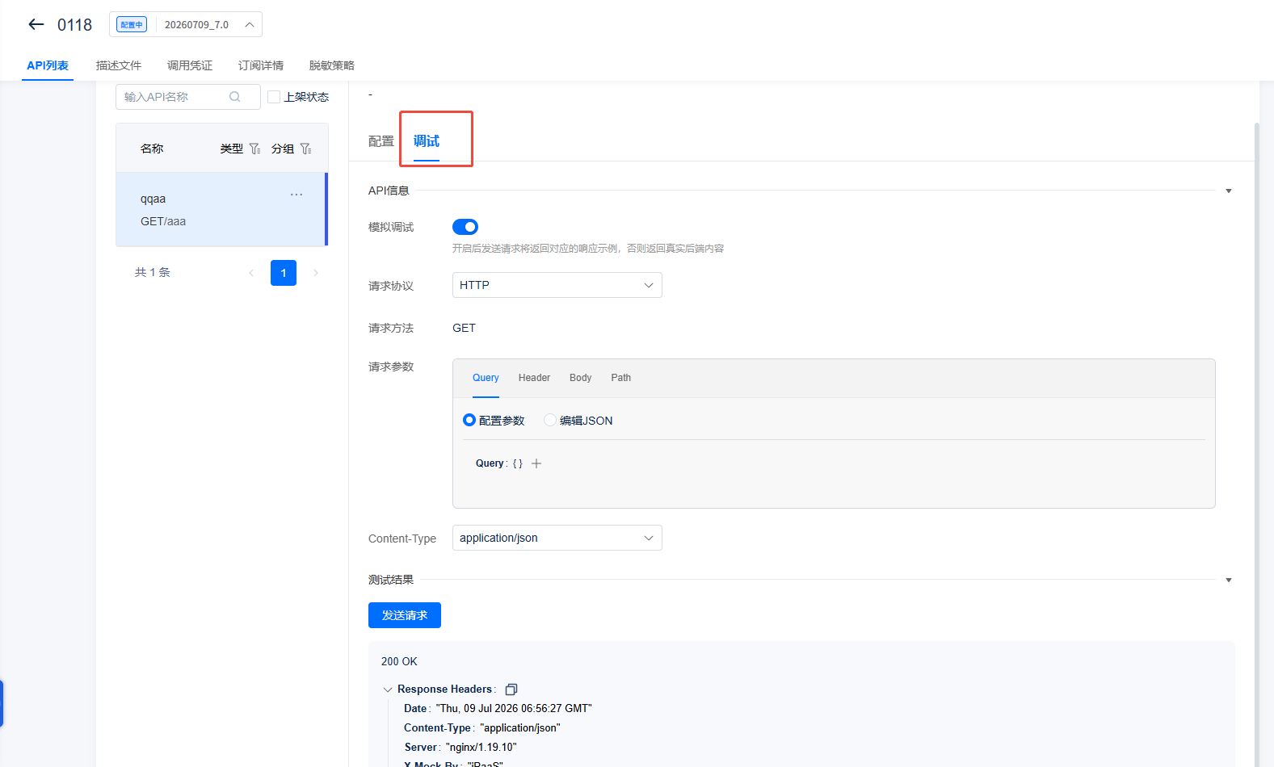
Task: Select the 配置参数 radio option
Action: [469, 420]
